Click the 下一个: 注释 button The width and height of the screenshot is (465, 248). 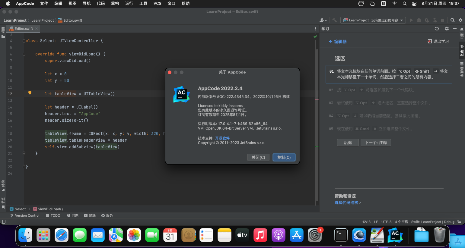(376, 143)
